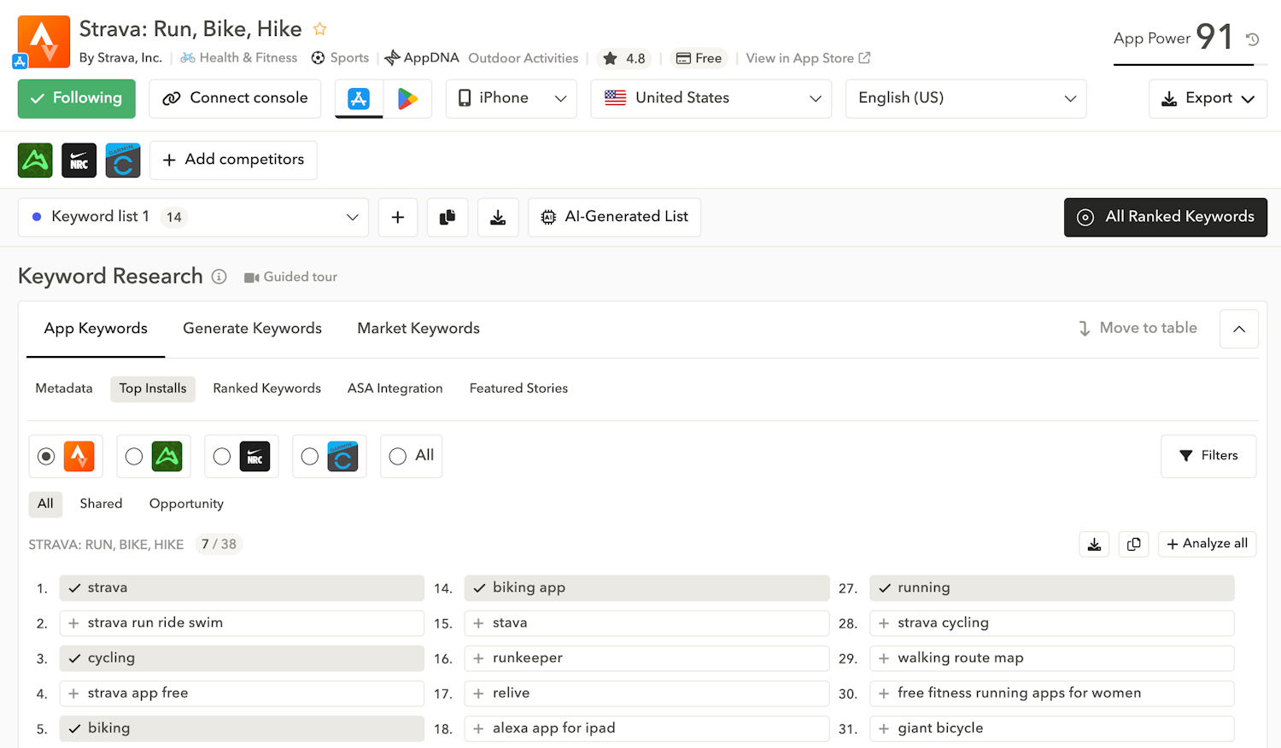Screen dimensions: 1281x748
Task: Open the Export dropdown
Action: (1208, 98)
